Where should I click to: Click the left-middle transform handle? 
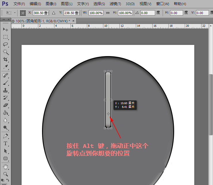pos(105,100)
